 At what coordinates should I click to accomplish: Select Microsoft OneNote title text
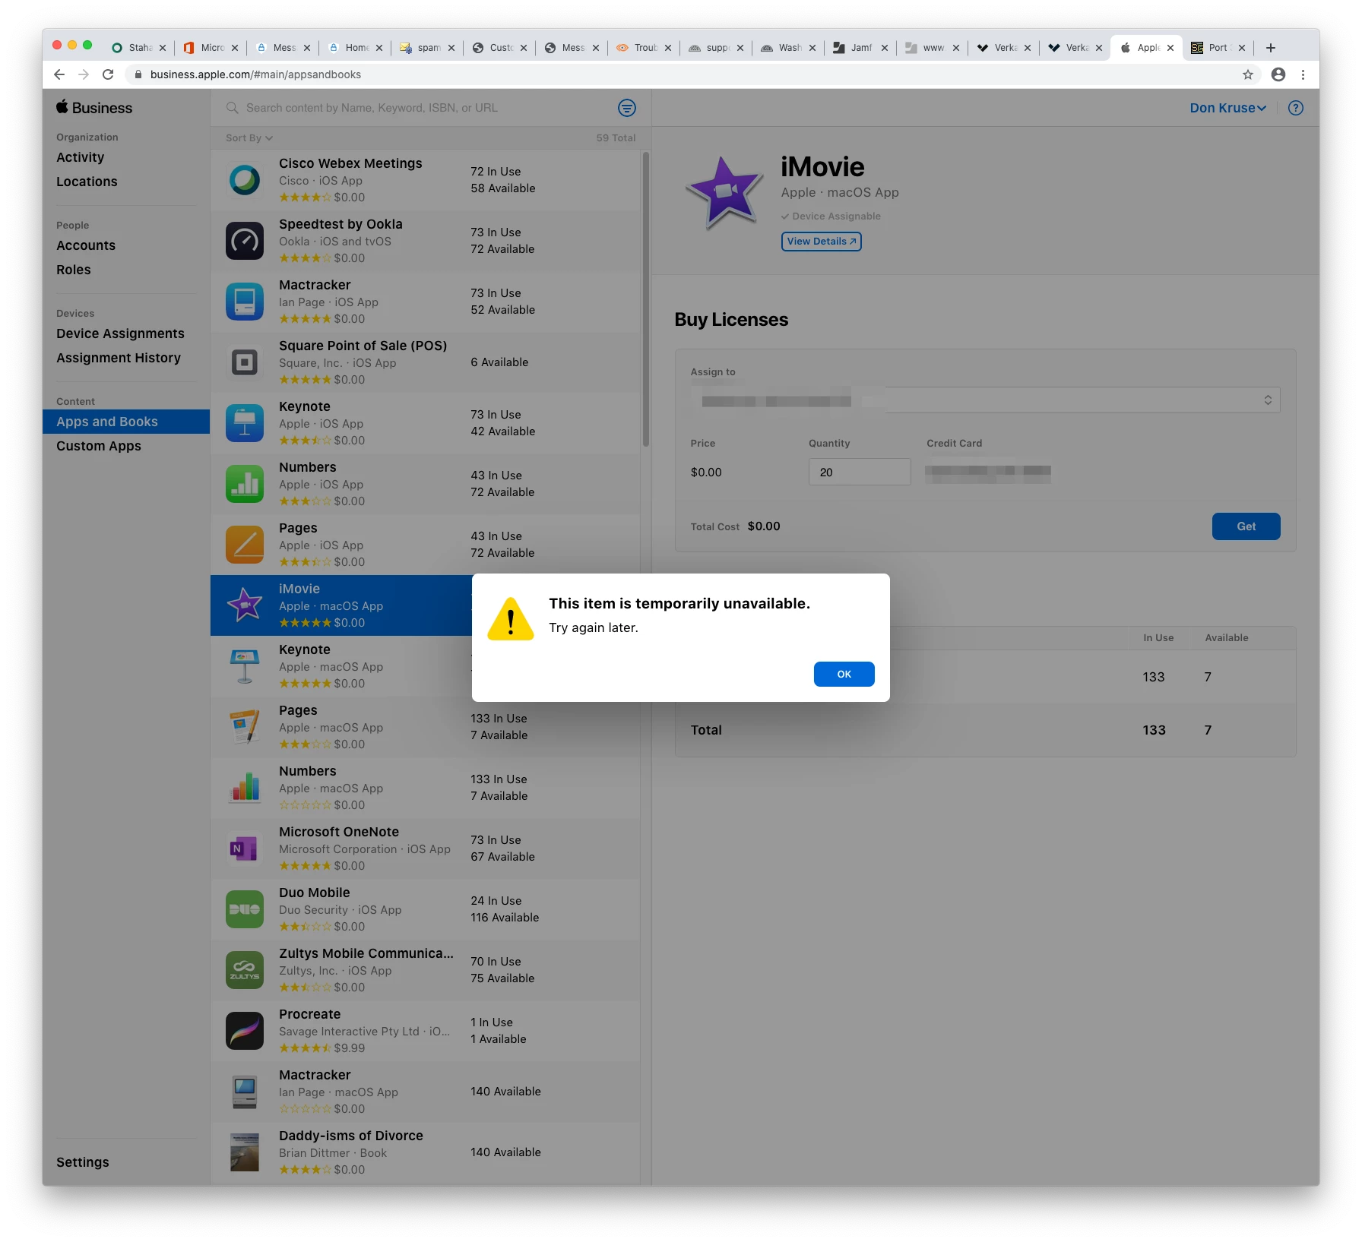339,832
